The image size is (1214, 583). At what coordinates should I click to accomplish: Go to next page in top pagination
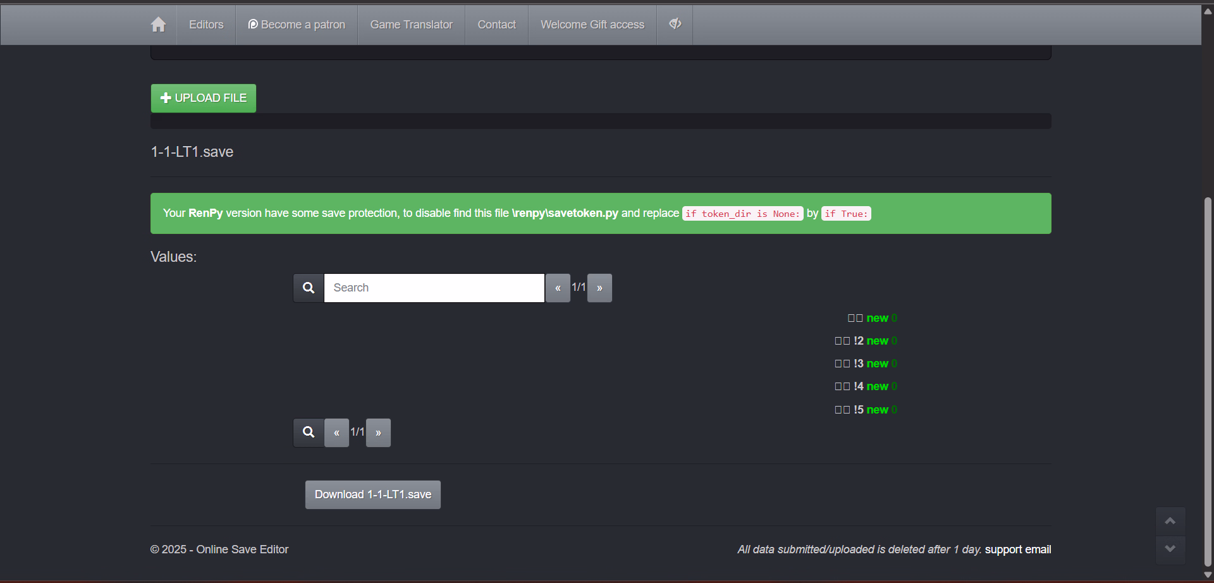(599, 288)
